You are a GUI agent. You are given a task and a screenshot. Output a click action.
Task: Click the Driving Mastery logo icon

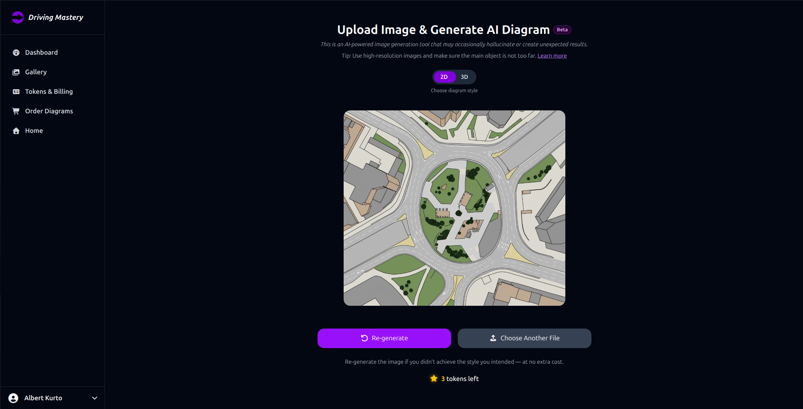click(17, 17)
